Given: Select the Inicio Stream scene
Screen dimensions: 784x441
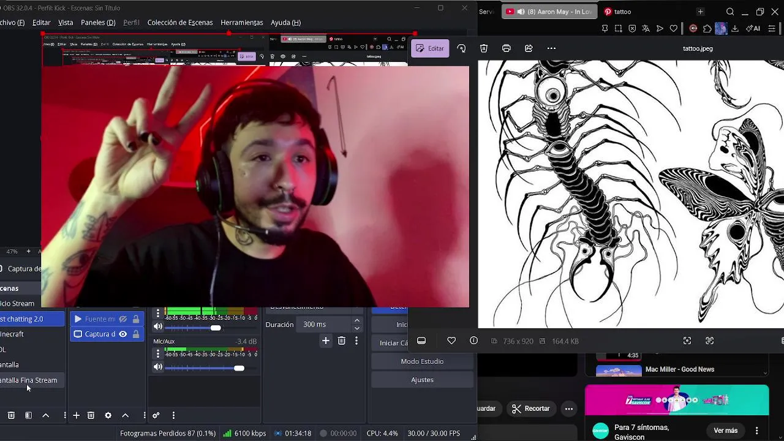Looking at the screenshot, I should (32, 304).
